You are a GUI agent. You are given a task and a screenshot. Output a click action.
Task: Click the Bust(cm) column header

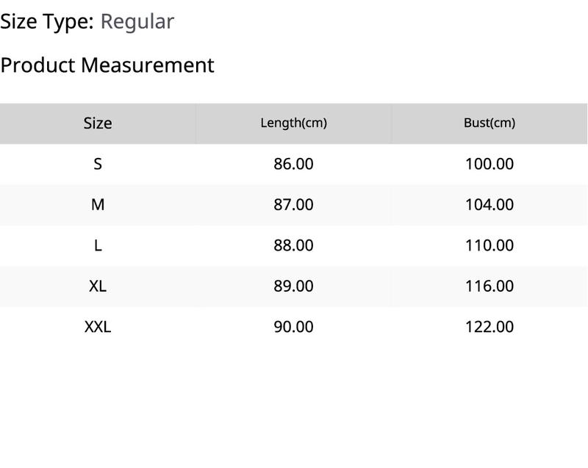pos(490,123)
